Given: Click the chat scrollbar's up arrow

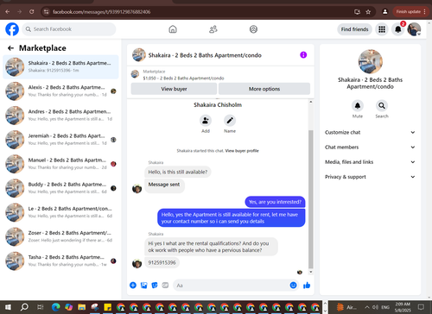Looking at the screenshot, I should click(311, 102).
